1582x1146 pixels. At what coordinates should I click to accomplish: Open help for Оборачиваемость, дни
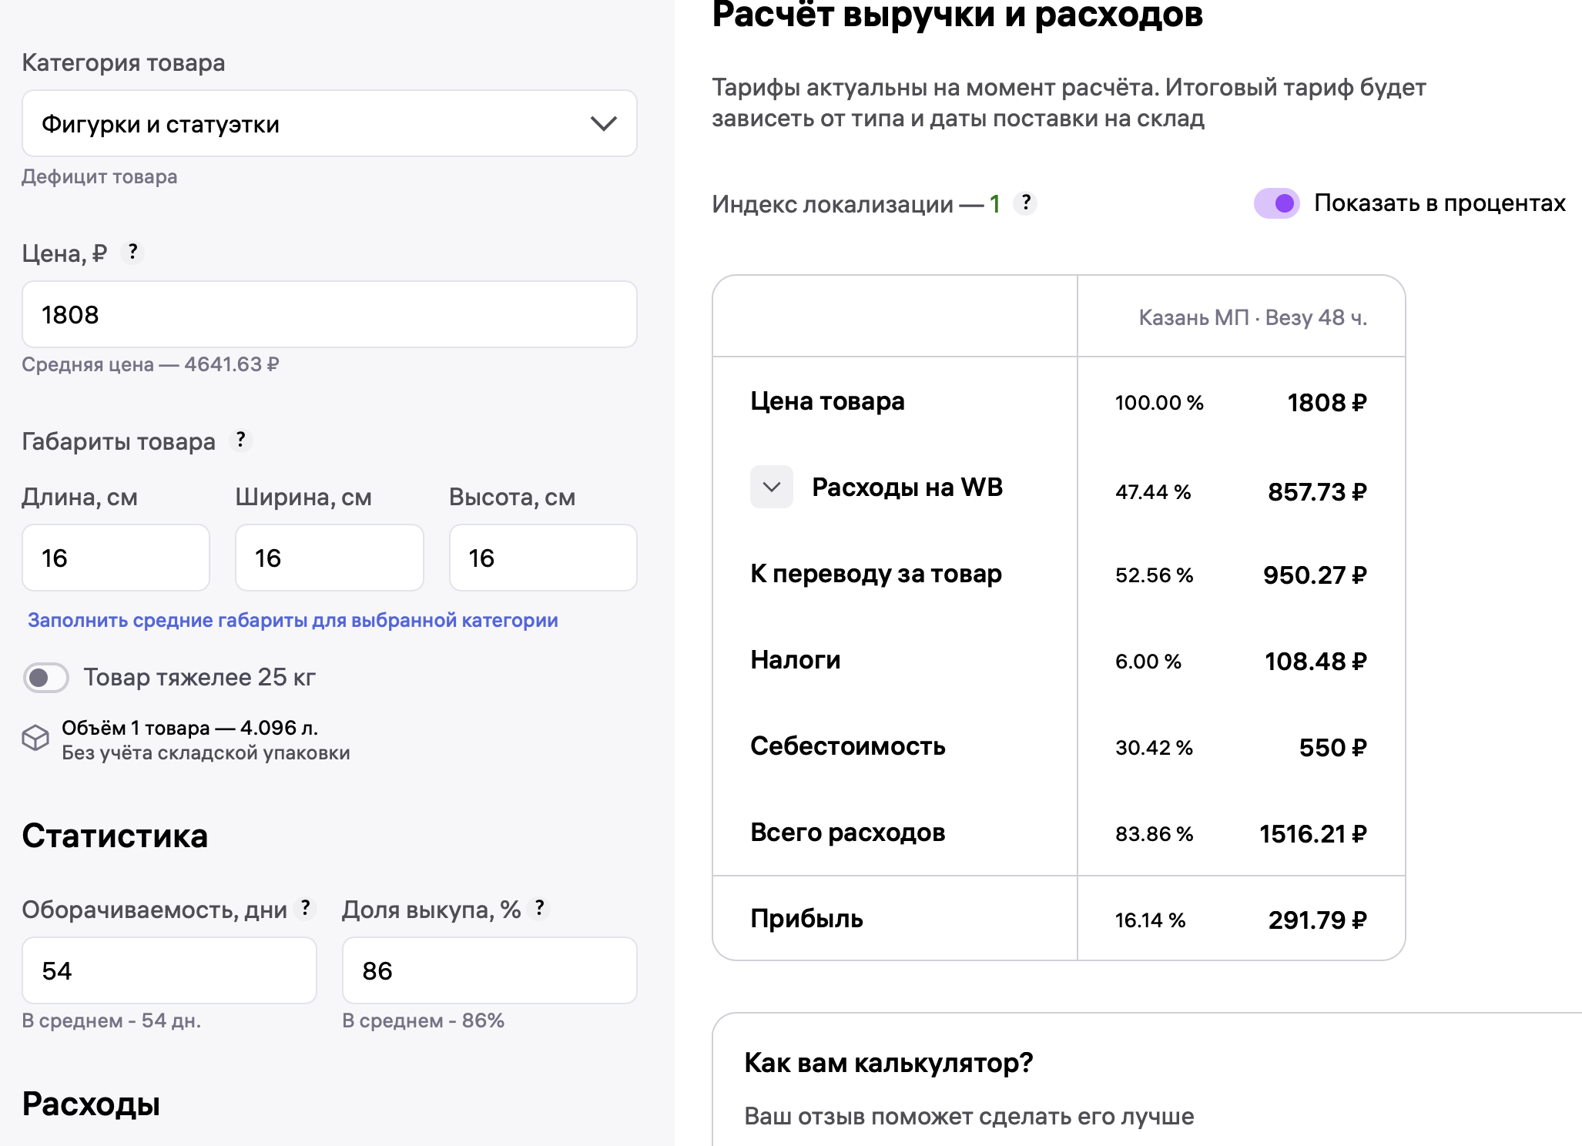[305, 909]
